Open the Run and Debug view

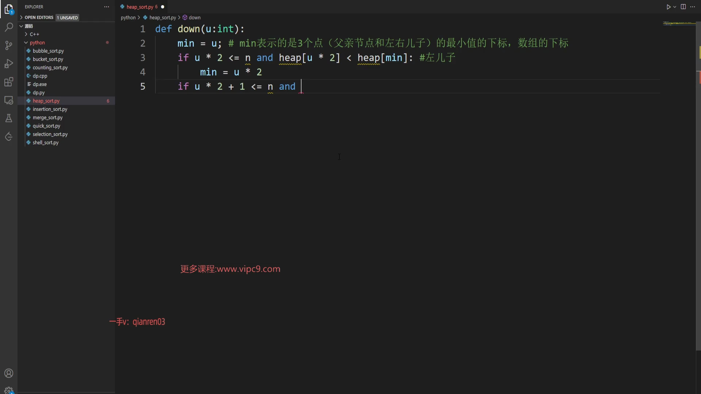(x=9, y=63)
